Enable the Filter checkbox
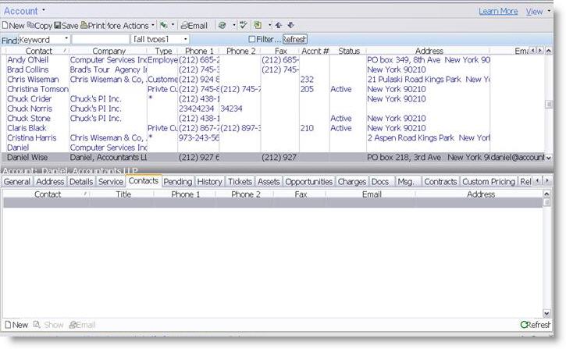 [251, 39]
